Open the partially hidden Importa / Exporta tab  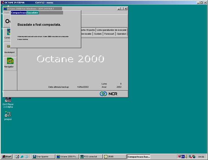[88, 30]
